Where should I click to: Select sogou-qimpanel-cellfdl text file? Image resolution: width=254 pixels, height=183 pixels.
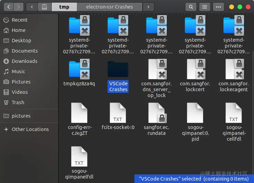click(234, 122)
